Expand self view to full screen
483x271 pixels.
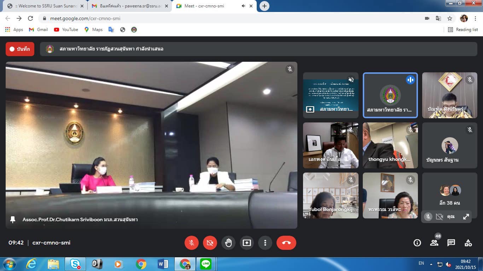pyautogui.click(x=466, y=217)
